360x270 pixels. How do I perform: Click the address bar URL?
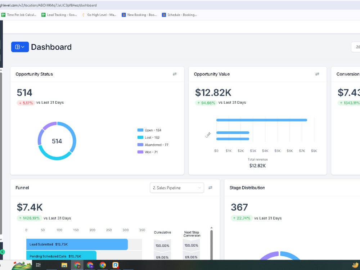(48, 5)
